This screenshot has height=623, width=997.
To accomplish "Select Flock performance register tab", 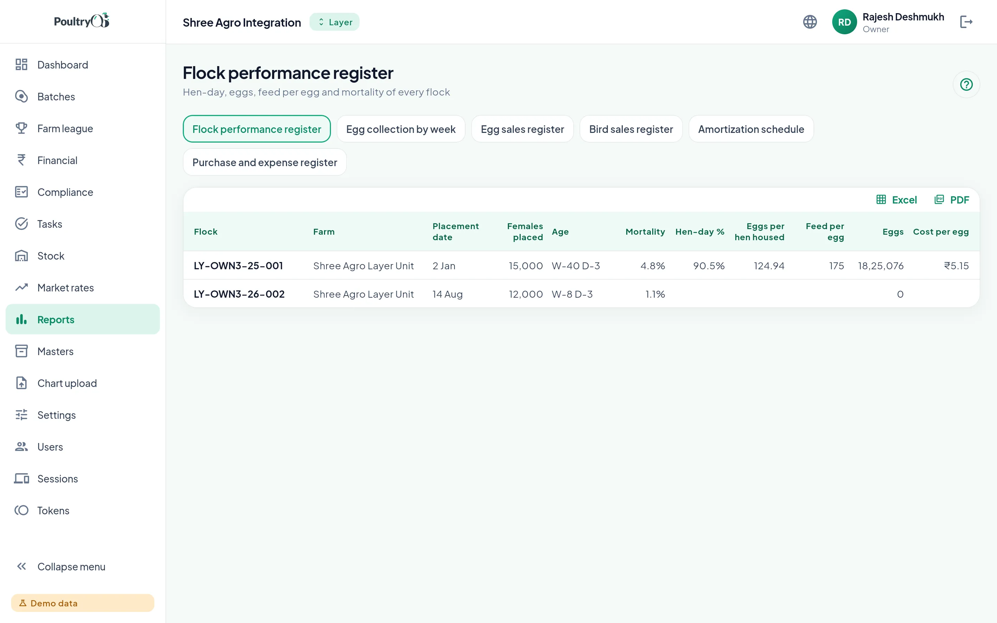I will (257, 129).
